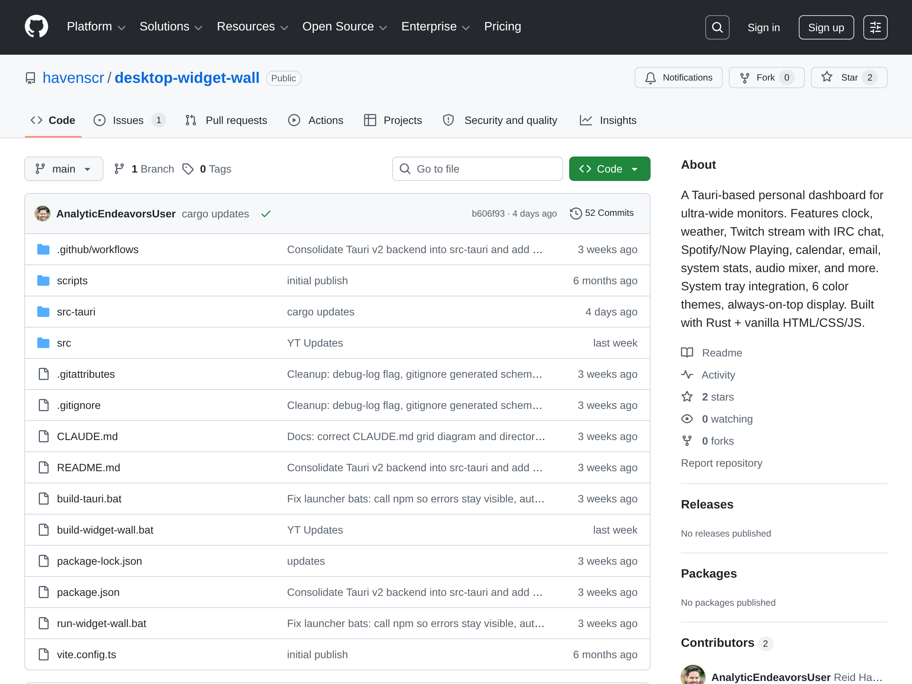Open the Insights tab
Viewport: 912px width, 684px height.
click(608, 120)
